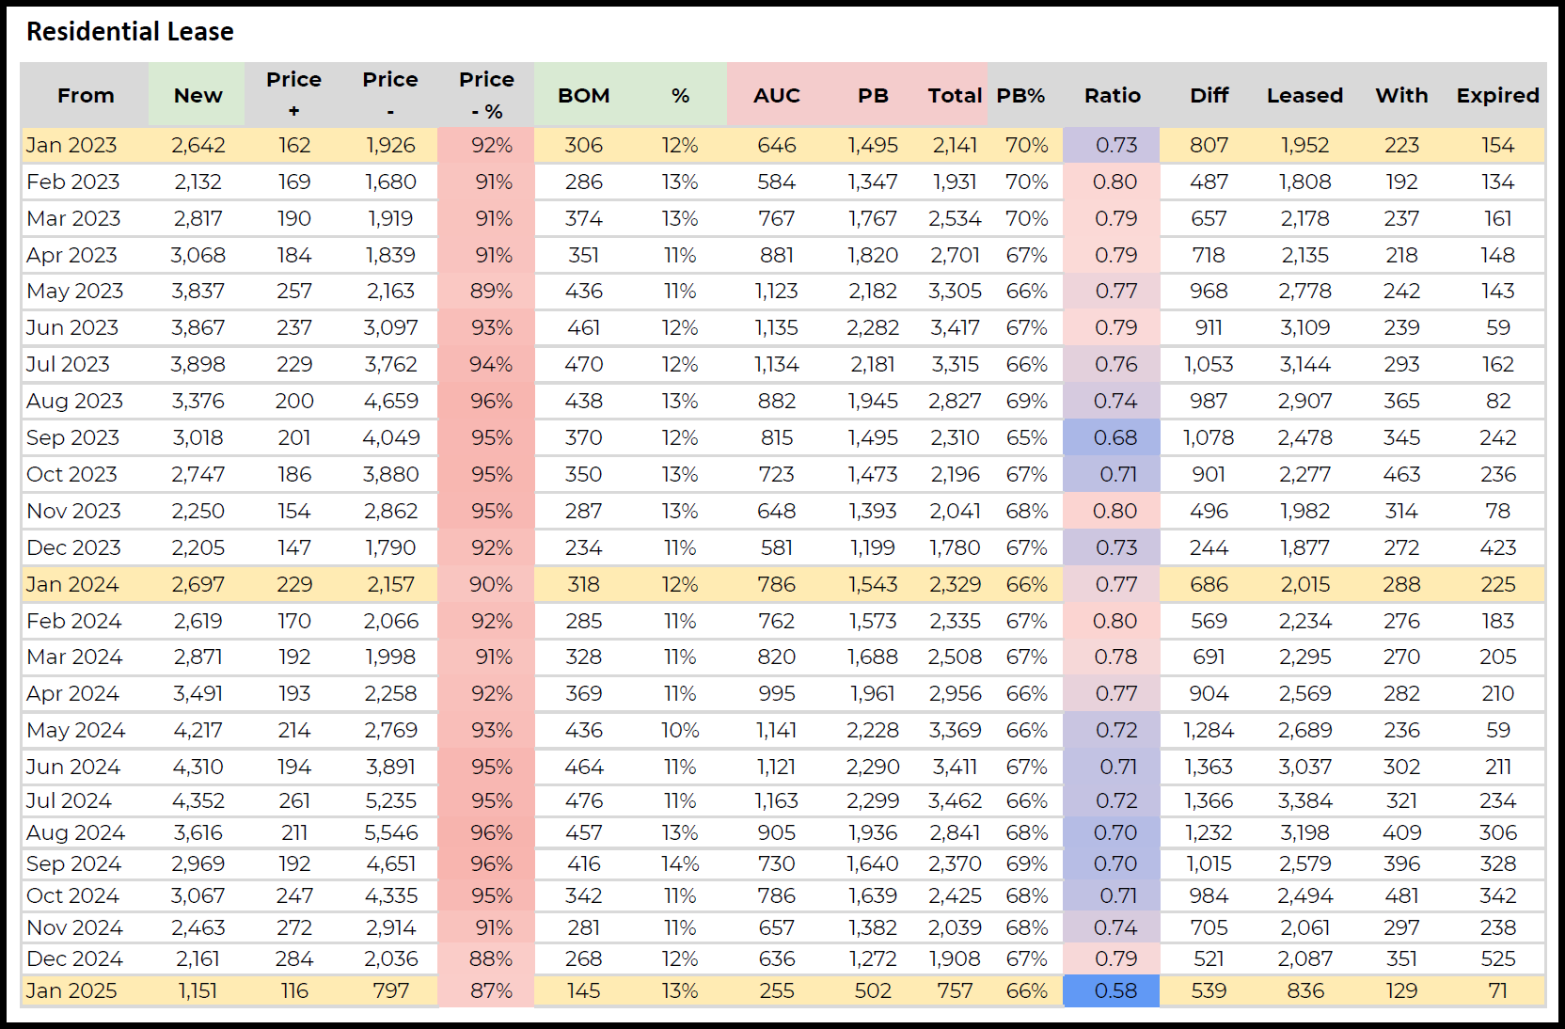Select the 'AUC' column header

[x=776, y=96]
